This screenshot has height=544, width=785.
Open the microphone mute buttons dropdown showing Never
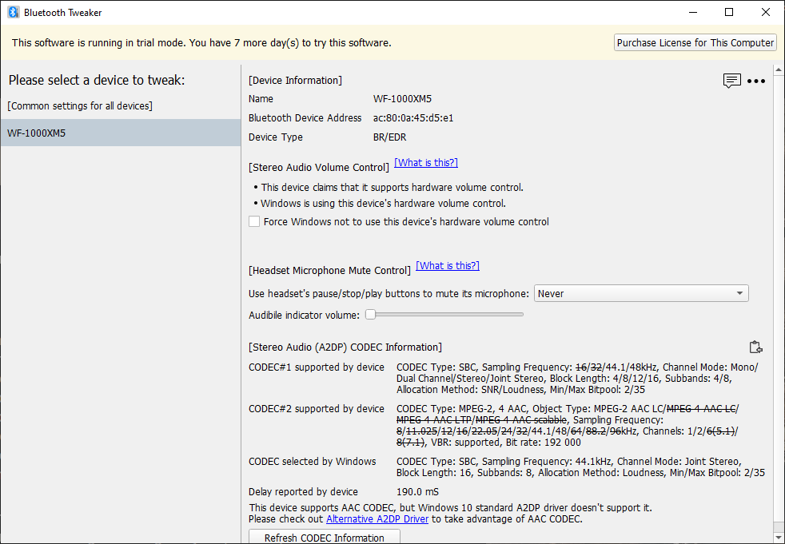641,293
